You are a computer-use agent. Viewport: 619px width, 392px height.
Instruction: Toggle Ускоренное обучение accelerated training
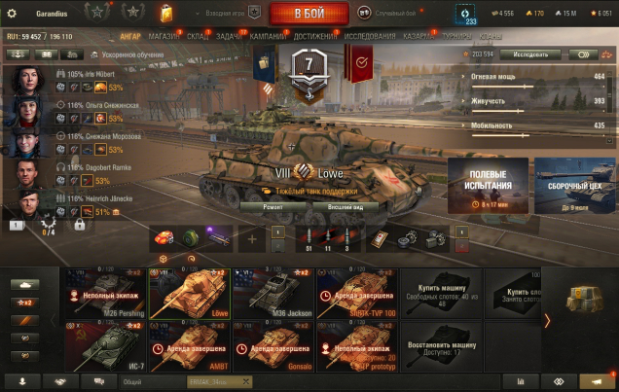click(x=127, y=54)
